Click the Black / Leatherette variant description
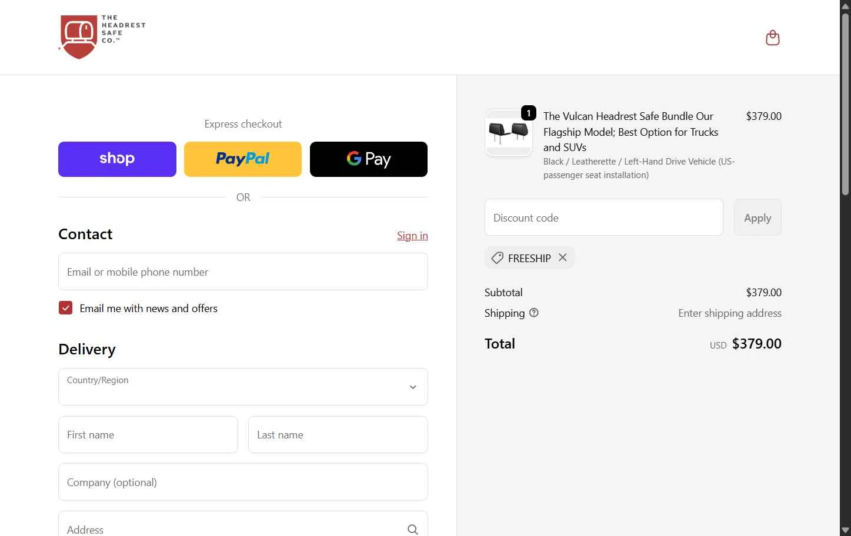 [x=639, y=168]
